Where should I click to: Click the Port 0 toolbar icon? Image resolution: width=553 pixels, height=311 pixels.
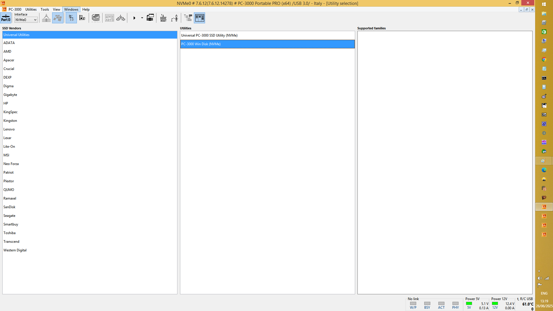(x=6, y=18)
